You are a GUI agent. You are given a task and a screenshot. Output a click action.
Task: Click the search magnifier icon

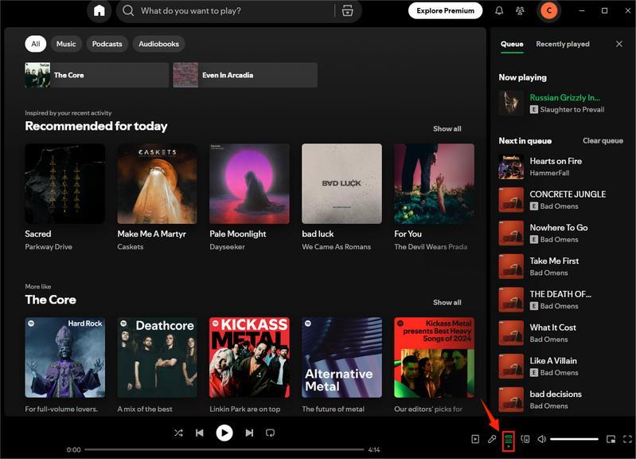(x=128, y=10)
